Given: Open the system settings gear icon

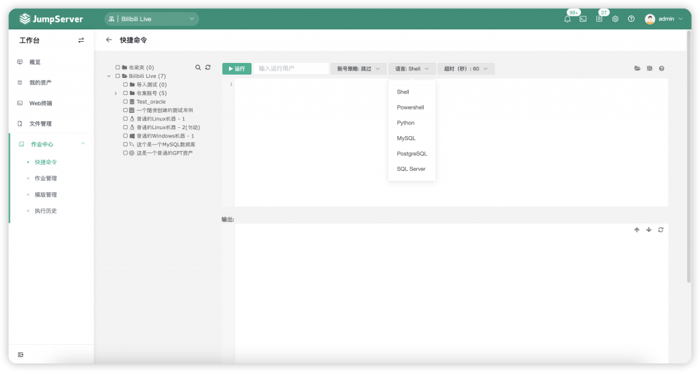Looking at the screenshot, I should [615, 18].
